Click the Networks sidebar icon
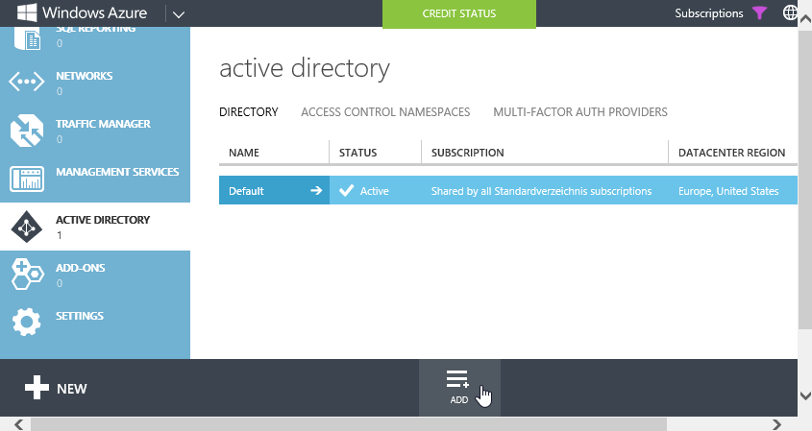This screenshot has height=431, width=812. 26,82
